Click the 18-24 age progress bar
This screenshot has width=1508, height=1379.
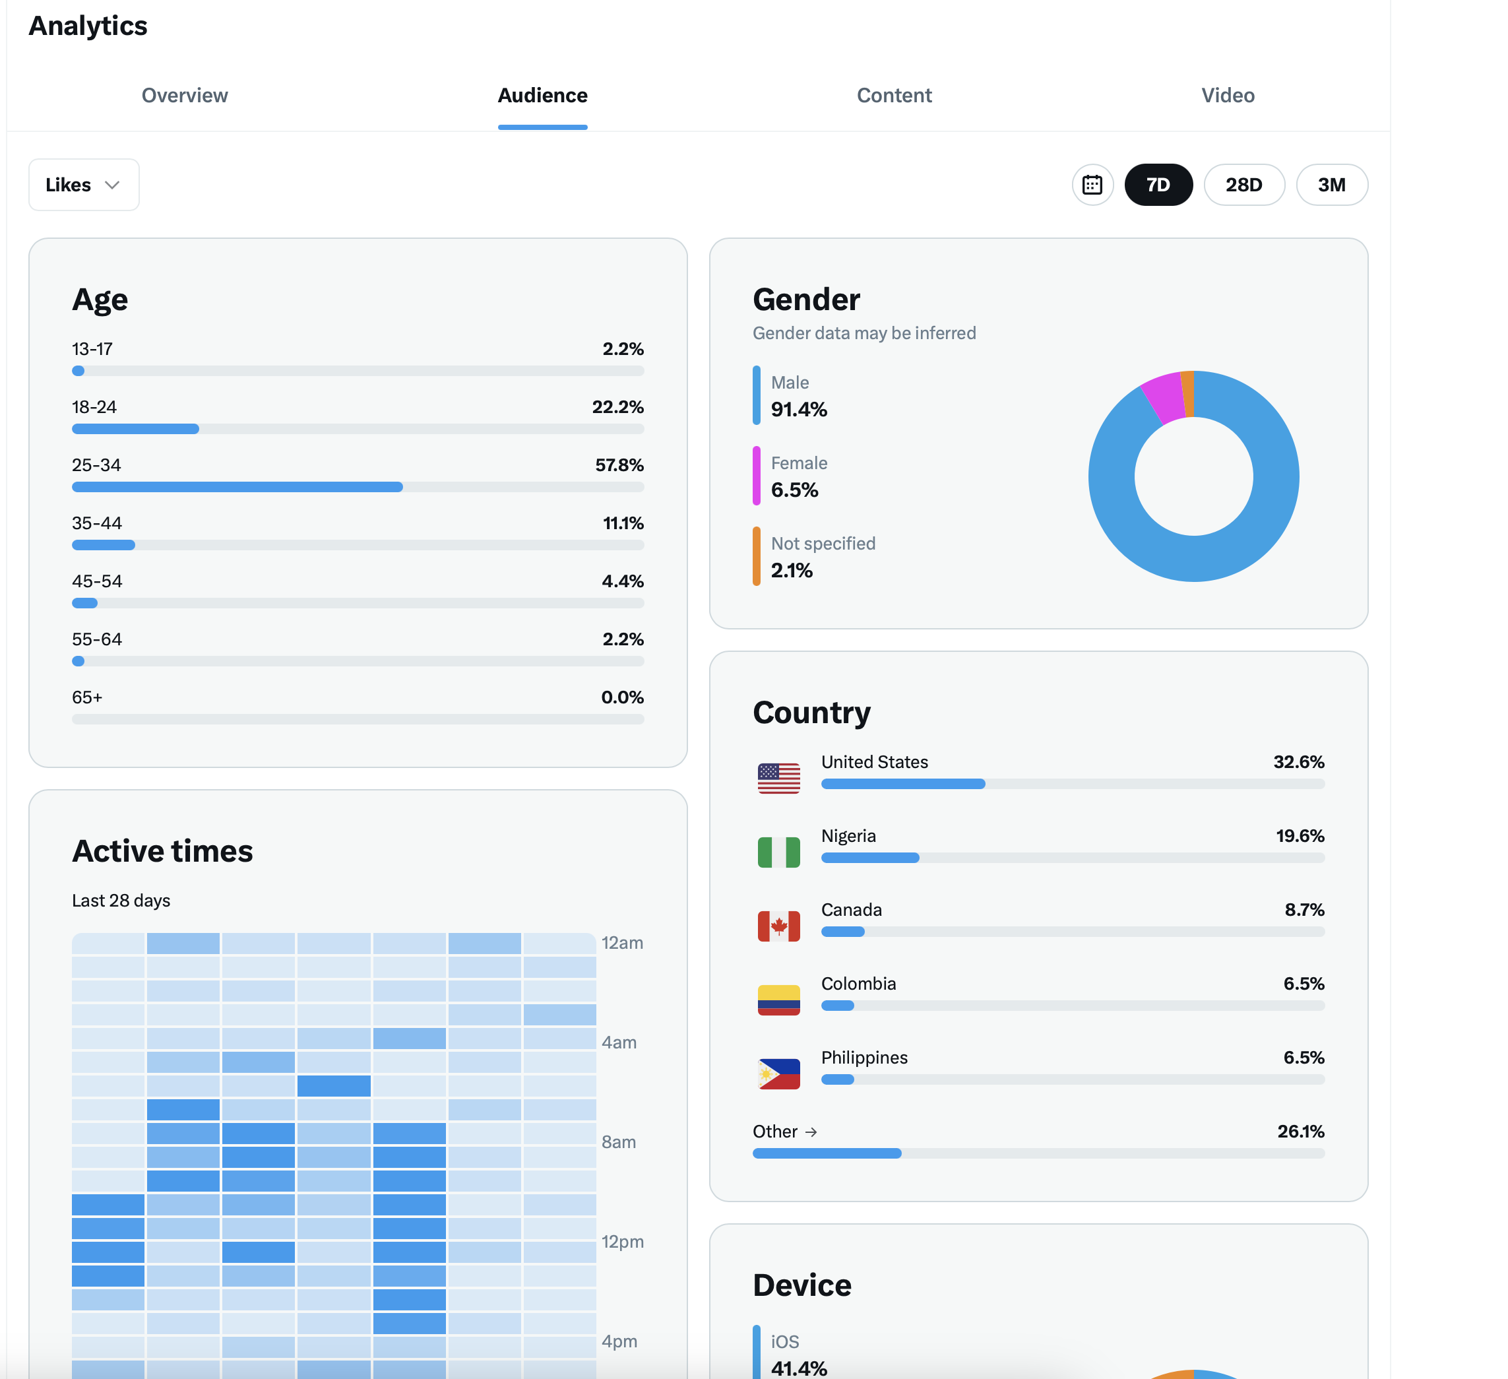coord(358,429)
